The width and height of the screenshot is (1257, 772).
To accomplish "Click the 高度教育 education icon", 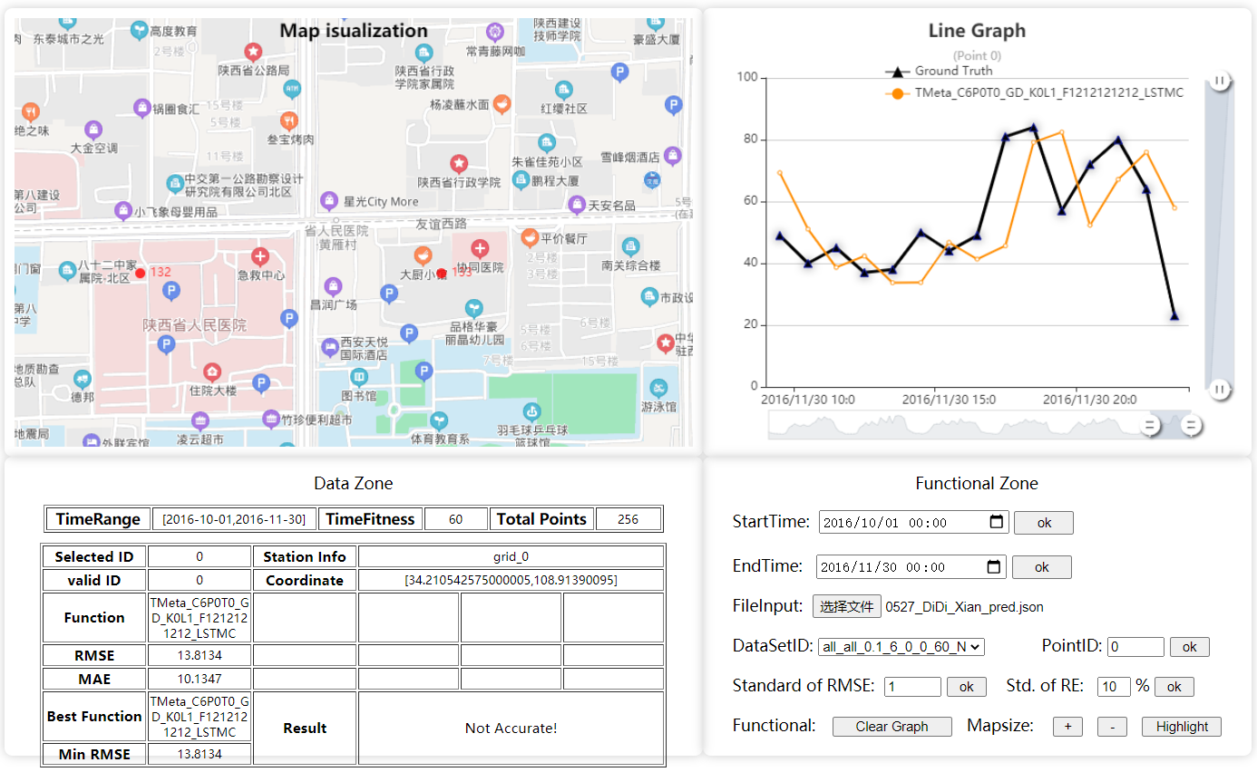I will click(140, 30).
